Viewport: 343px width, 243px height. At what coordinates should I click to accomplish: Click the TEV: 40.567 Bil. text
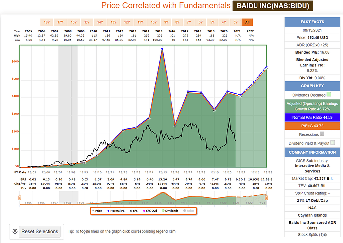click(312, 186)
